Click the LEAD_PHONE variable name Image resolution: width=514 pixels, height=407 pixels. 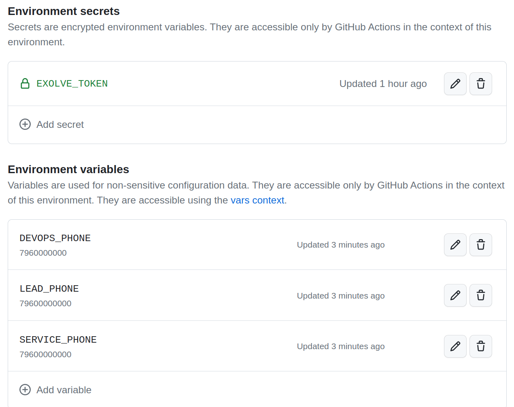pos(49,289)
